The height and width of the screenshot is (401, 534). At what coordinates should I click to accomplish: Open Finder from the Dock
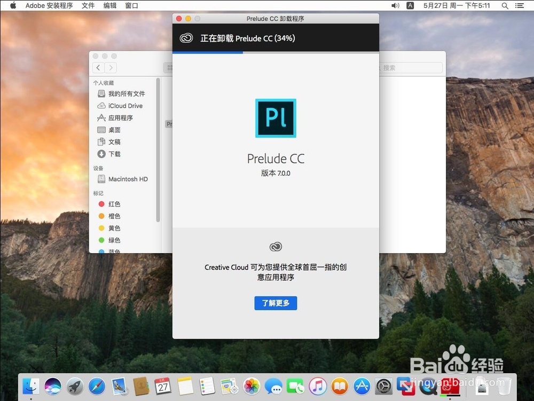(31, 387)
